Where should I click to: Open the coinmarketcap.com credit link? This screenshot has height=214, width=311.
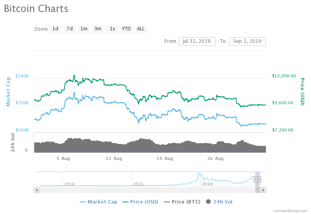click(290, 210)
